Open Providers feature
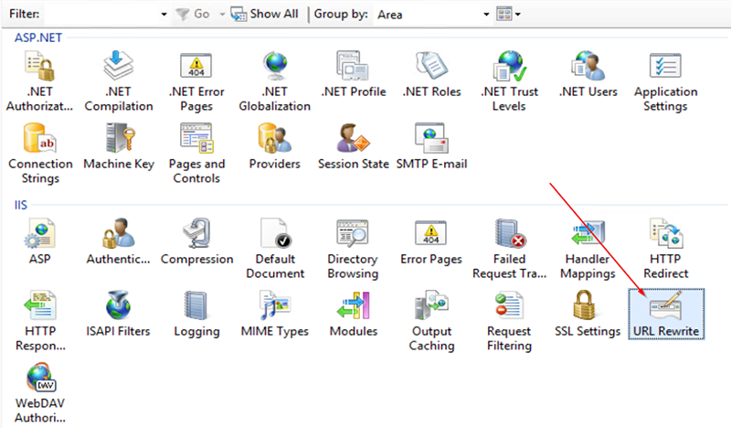This screenshot has height=428, width=731. pos(275,146)
